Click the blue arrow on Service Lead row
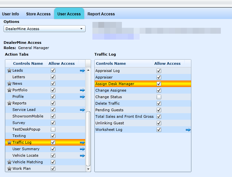 pyautogui.click(x=82, y=110)
